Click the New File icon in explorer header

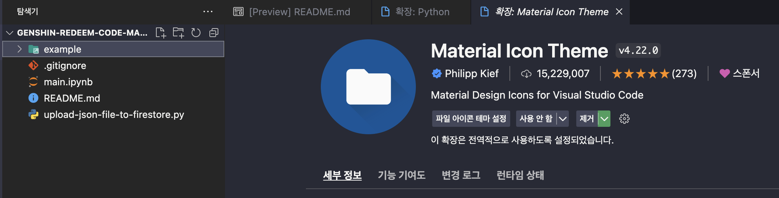161,33
